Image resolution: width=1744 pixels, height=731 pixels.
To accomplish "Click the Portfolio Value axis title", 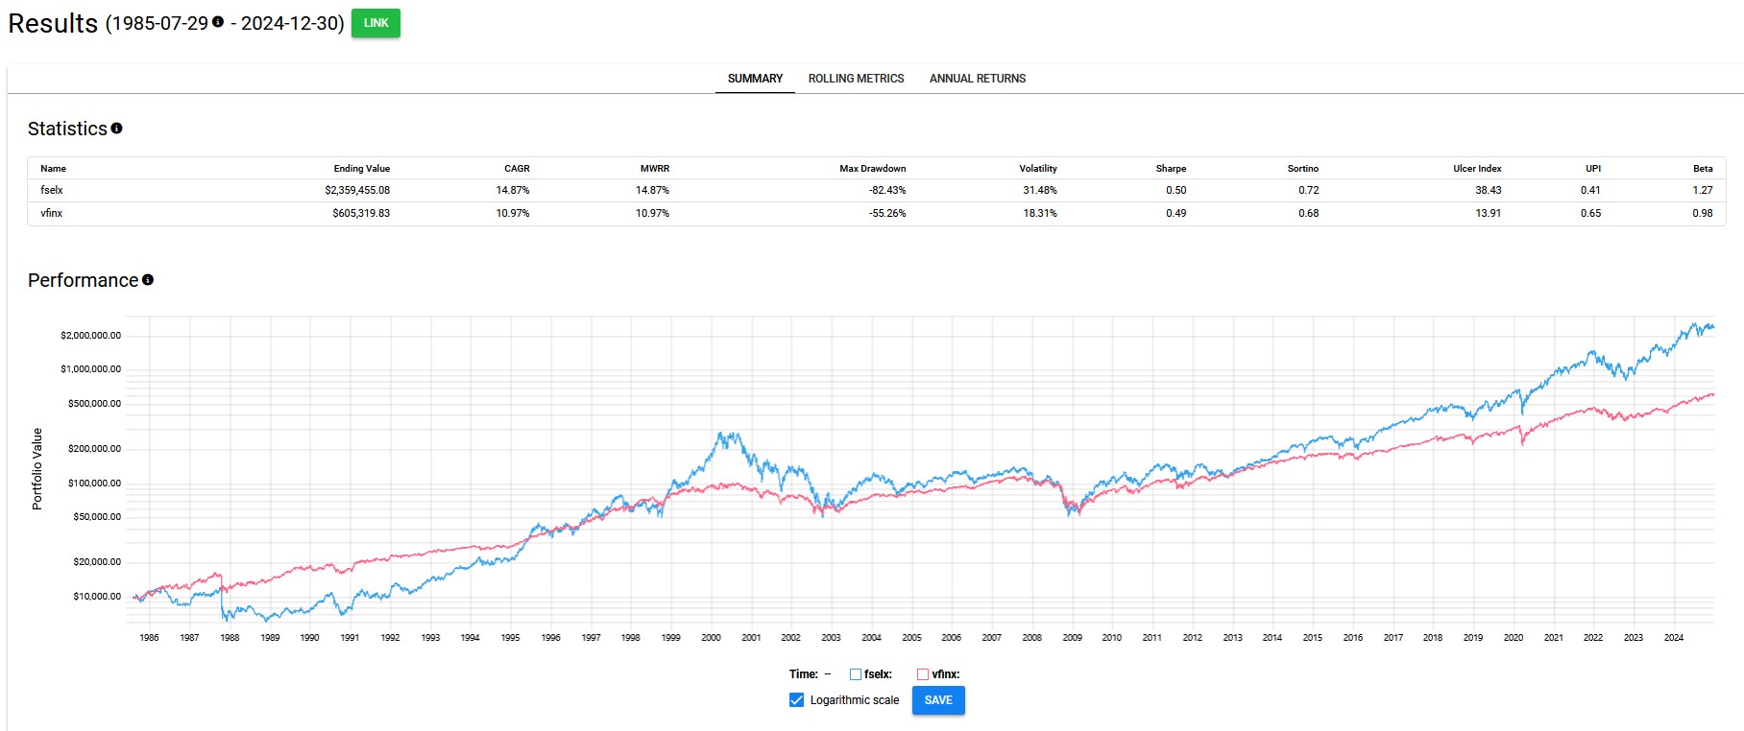I will (x=37, y=468).
